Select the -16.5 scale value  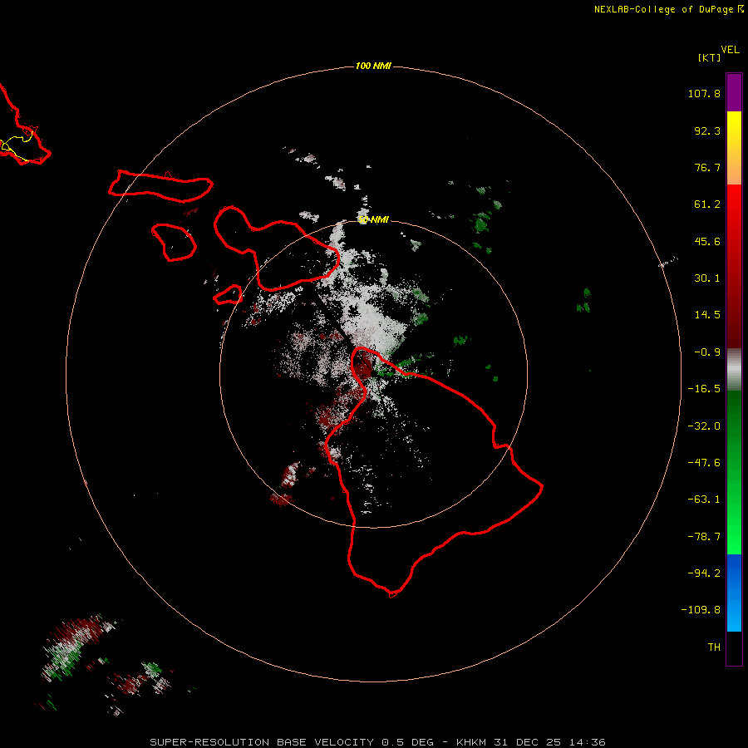(x=704, y=389)
